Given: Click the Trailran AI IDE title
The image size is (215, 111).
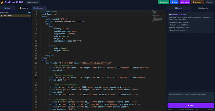Looking at the screenshot, I should (x=14, y=2).
